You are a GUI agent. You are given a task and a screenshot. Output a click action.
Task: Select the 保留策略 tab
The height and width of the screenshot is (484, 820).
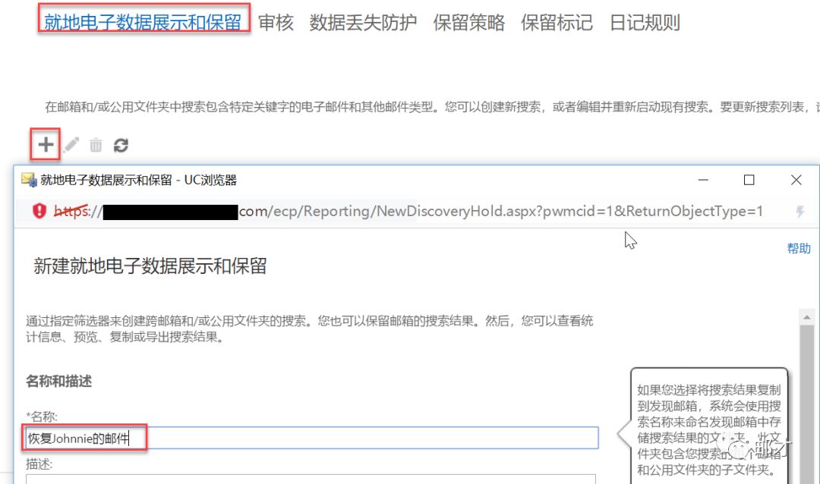[x=468, y=23]
